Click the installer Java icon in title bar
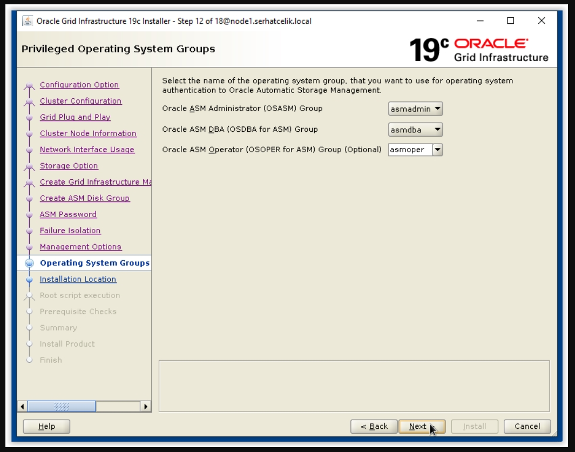This screenshot has height=452, width=575. click(28, 21)
